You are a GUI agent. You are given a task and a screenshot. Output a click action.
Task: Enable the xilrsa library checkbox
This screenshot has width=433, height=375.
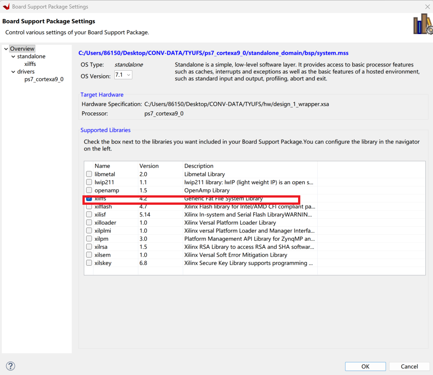tap(89, 247)
